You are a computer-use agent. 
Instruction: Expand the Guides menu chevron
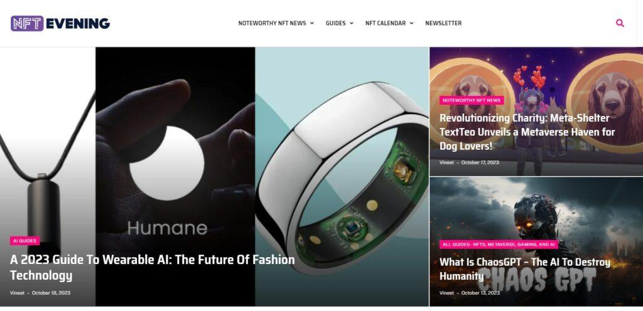tap(352, 23)
